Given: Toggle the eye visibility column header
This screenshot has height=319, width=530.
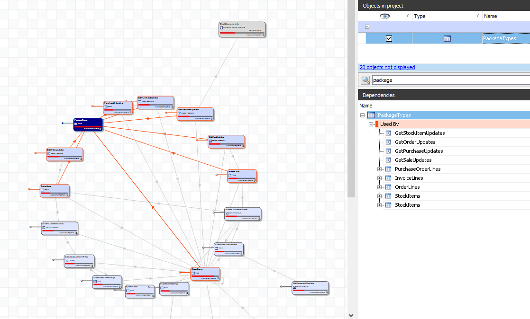Looking at the screenshot, I should [384, 16].
